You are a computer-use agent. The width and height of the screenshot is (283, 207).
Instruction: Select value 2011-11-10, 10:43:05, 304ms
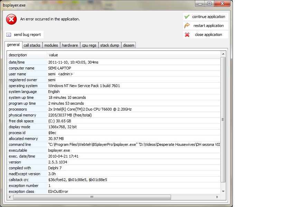[73, 62]
